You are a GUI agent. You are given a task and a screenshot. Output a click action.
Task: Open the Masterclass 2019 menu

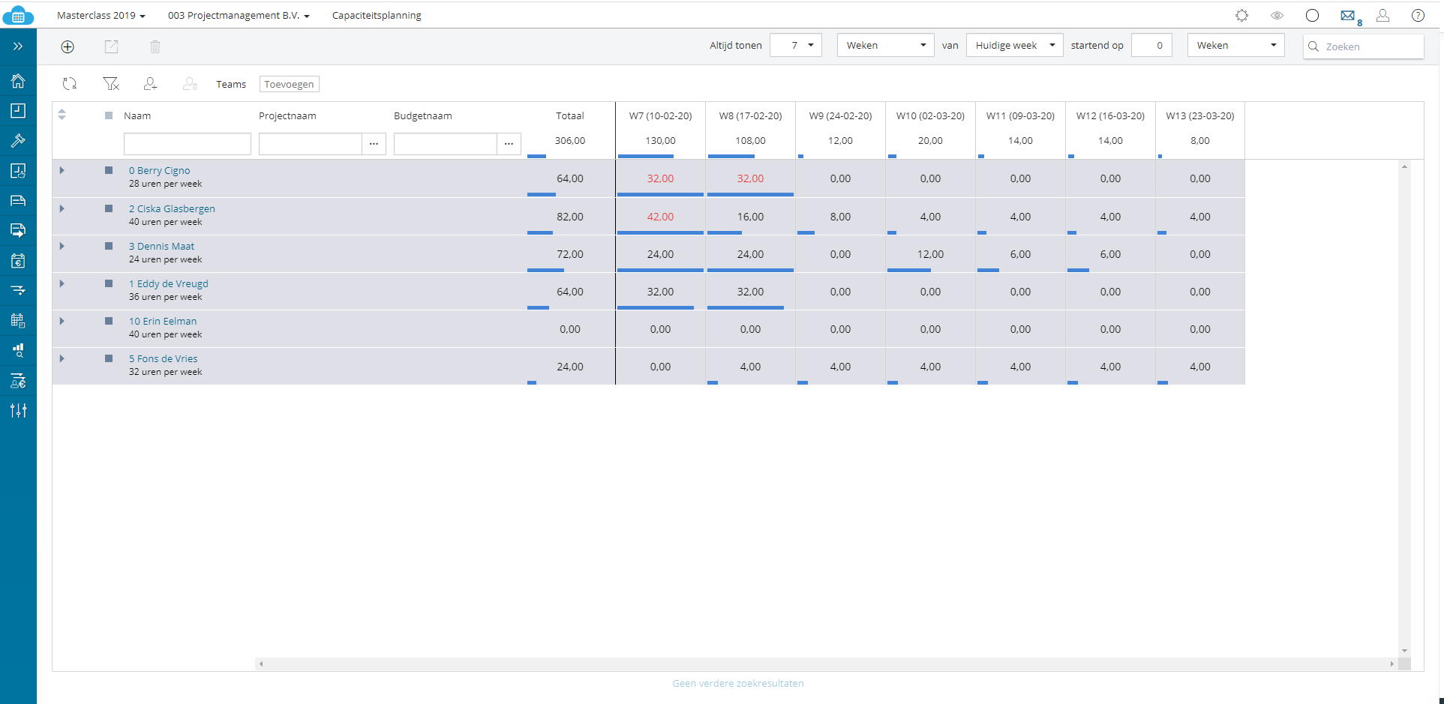coord(101,15)
